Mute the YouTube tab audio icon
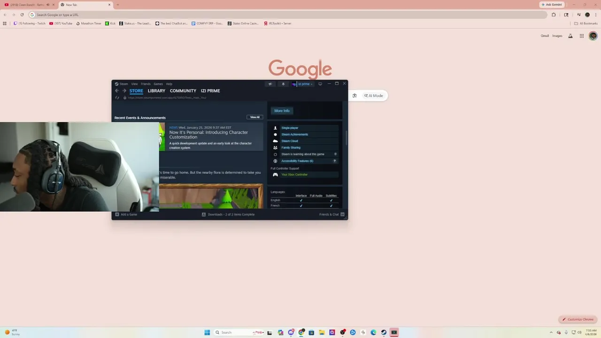The image size is (601, 338). 48,5
